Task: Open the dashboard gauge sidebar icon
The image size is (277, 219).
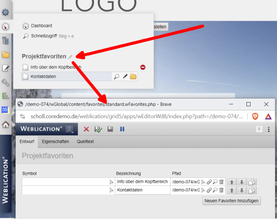Action: [5, 26]
